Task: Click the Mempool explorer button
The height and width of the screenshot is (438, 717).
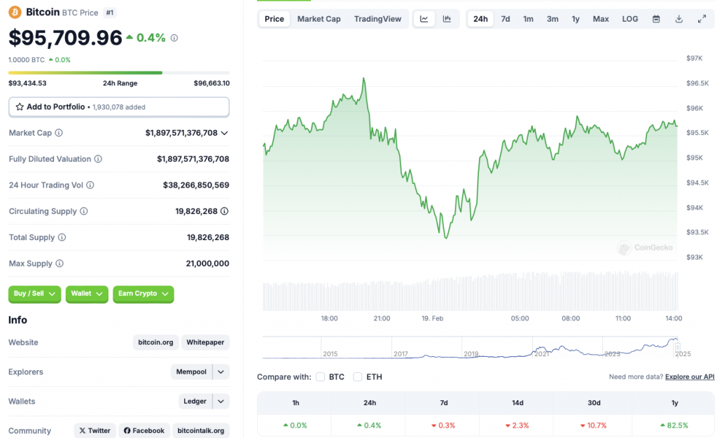Action: [191, 372]
